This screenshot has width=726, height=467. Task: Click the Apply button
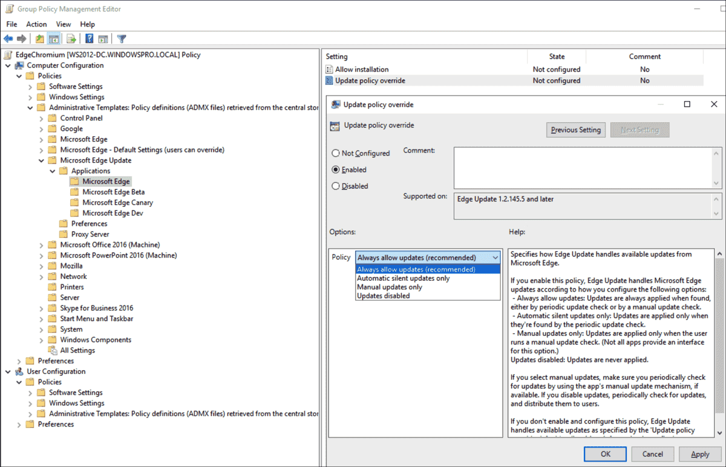click(700, 454)
